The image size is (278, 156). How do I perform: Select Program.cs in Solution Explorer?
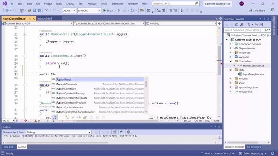245,91
